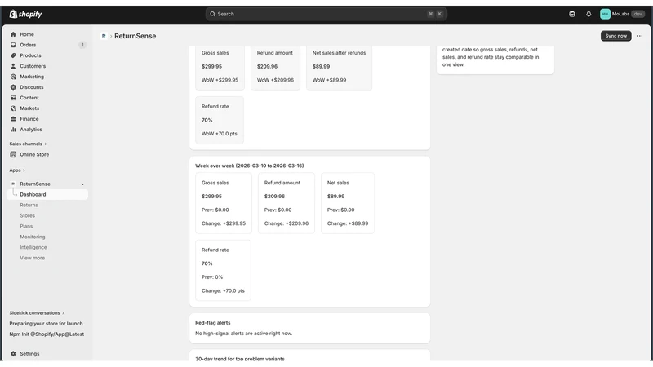Click the ReturnSense page title
The height and width of the screenshot is (367, 653).
click(x=135, y=36)
